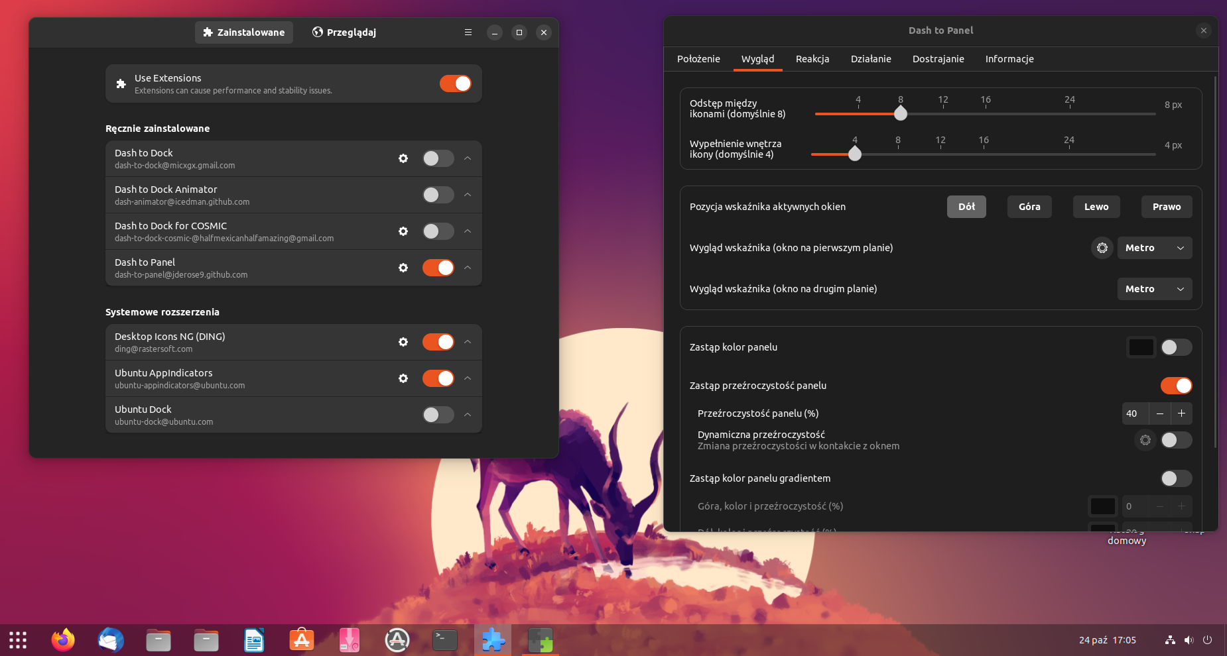Close the Dash to Panel settings window
Image resolution: width=1227 pixels, height=656 pixels.
pos(1204,30)
